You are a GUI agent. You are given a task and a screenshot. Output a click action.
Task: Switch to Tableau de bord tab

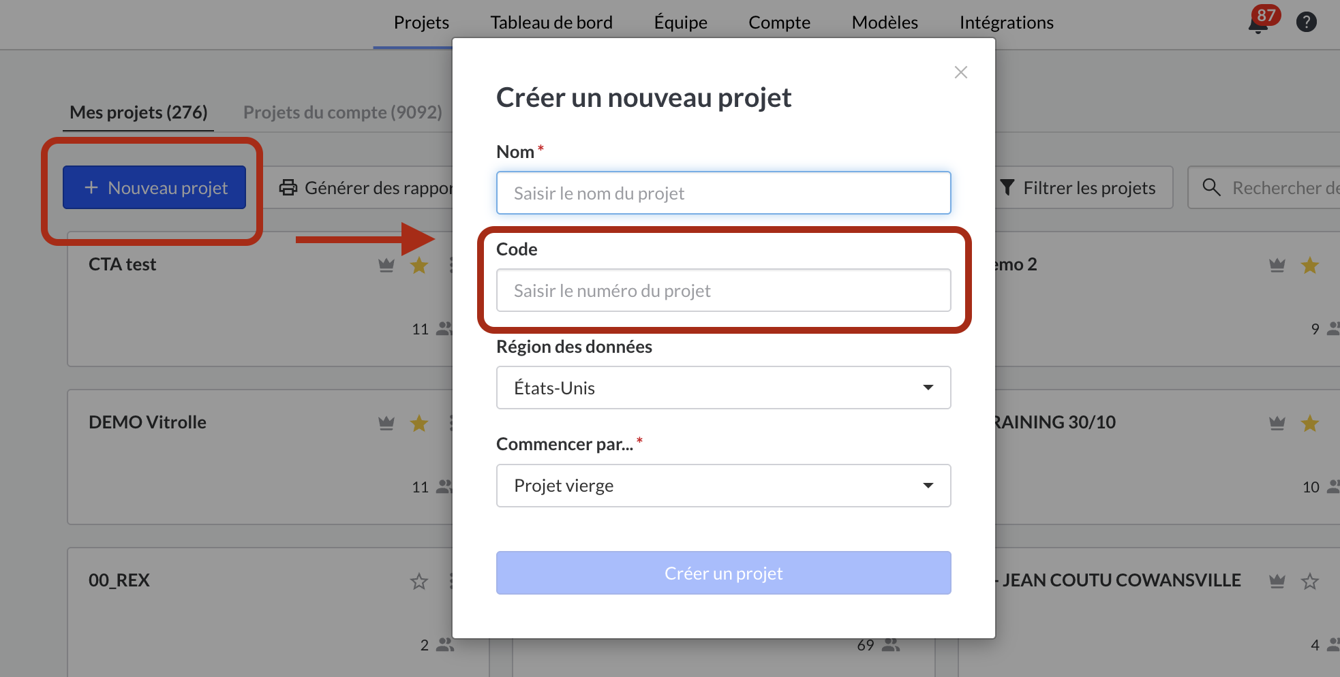point(551,22)
